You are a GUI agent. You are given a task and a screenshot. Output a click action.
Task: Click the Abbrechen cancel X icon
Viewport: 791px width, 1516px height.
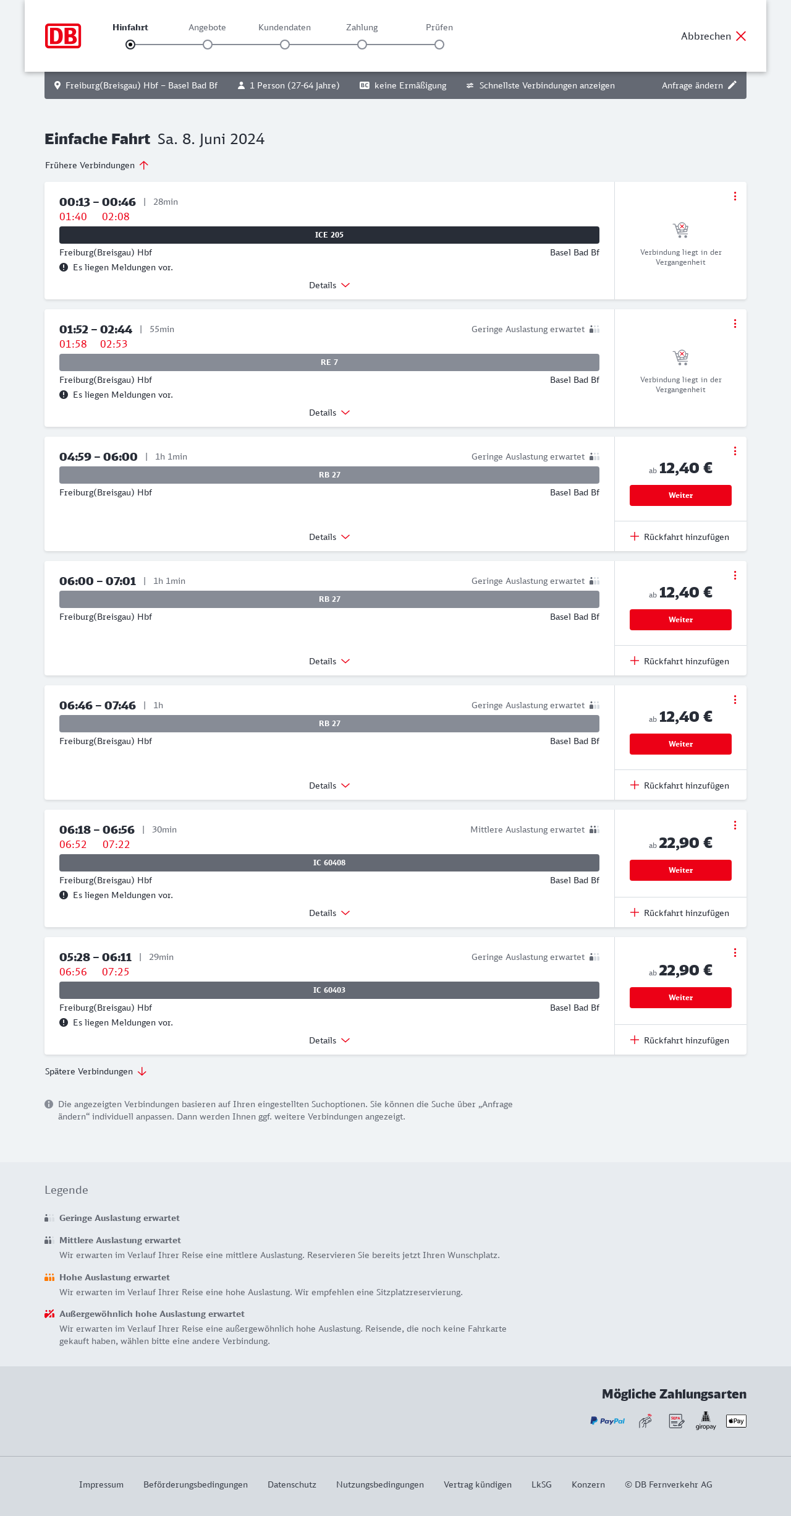tap(741, 36)
